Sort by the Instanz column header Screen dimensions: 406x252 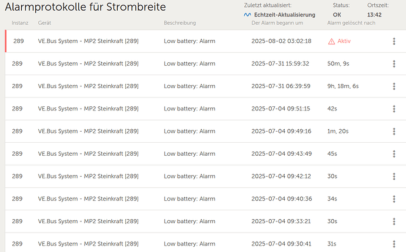[20, 23]
